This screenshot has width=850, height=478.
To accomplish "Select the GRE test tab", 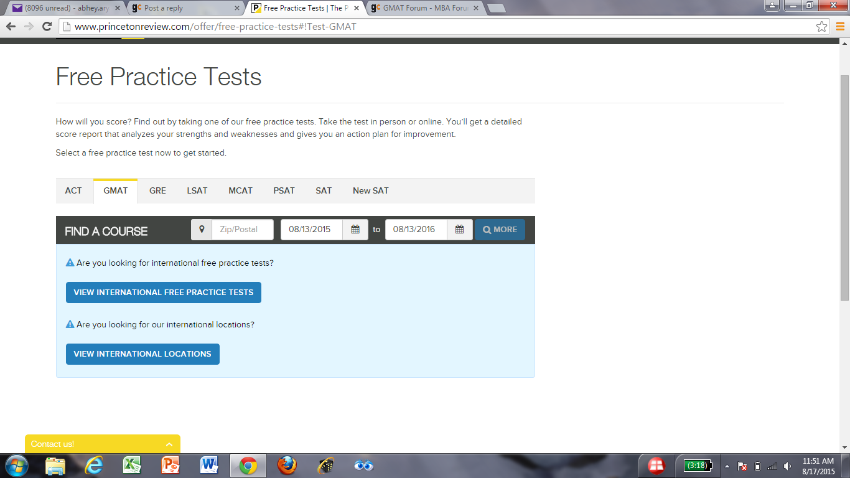I will 157,190.
